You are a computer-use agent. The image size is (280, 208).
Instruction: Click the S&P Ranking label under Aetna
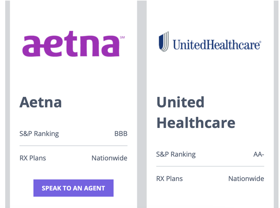point(39,134)
